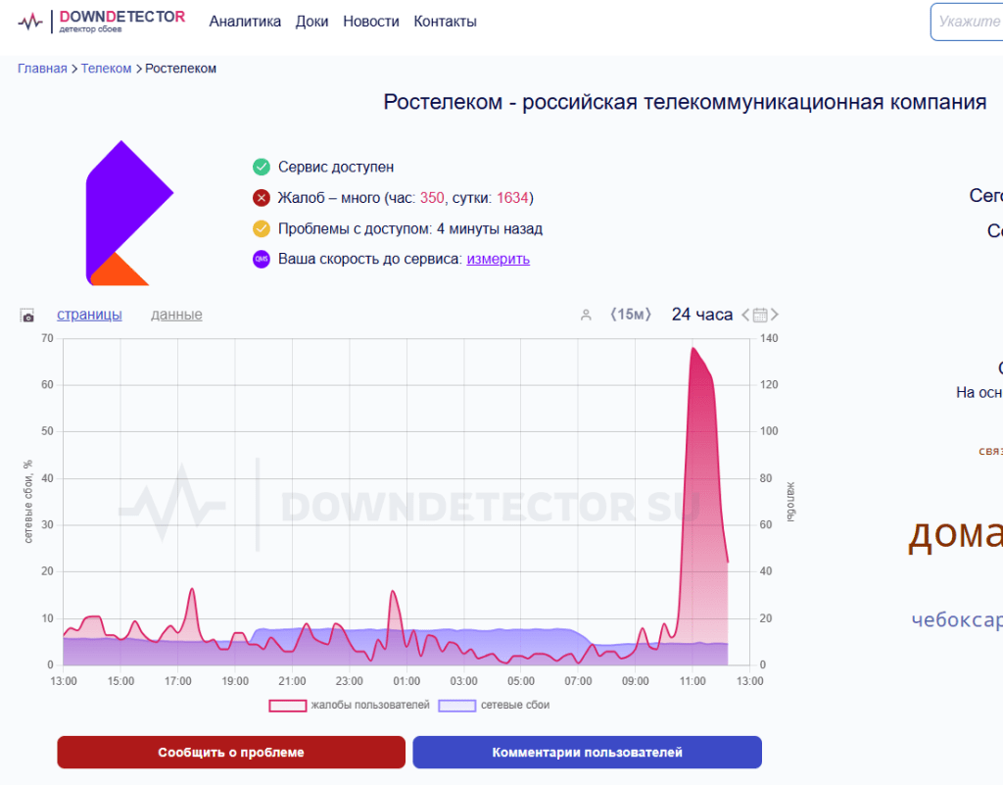Open the calendar date picker icon
Image resolution: width=1003 pixels, height=785 pixels.
[x=760, y=315]
